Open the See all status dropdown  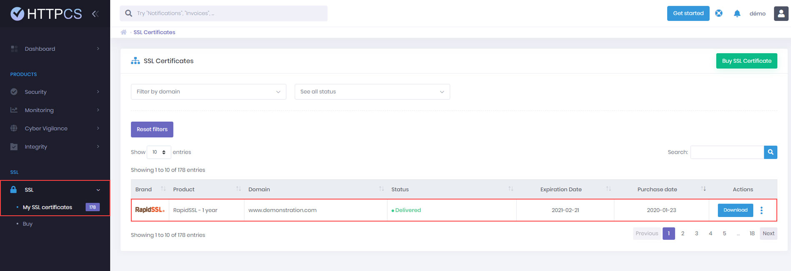[x=372, y=92]
